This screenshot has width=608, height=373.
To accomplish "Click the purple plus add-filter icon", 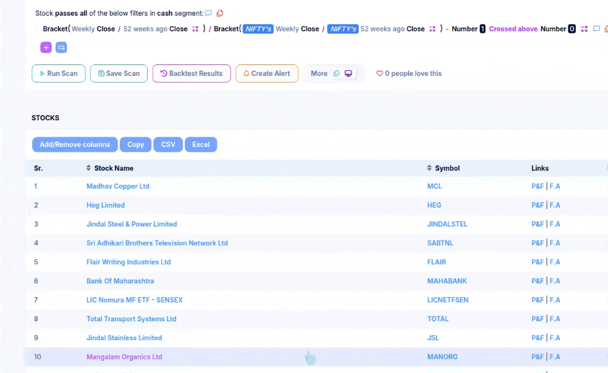I will point(46,47).
